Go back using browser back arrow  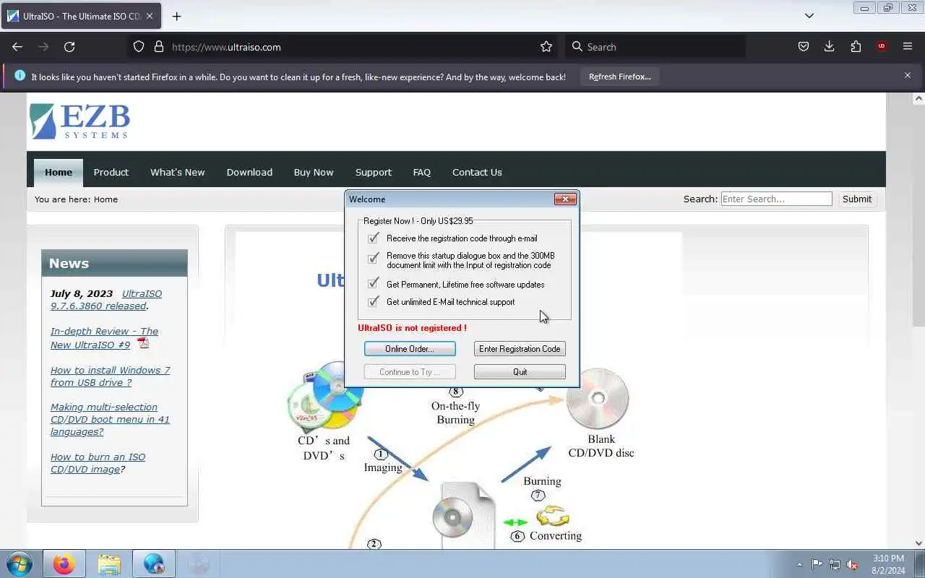(17, 47)
